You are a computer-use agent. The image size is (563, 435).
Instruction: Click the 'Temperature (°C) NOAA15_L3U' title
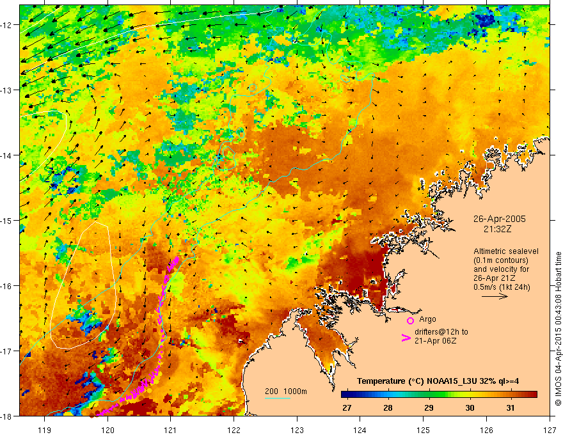coord(416,381)
